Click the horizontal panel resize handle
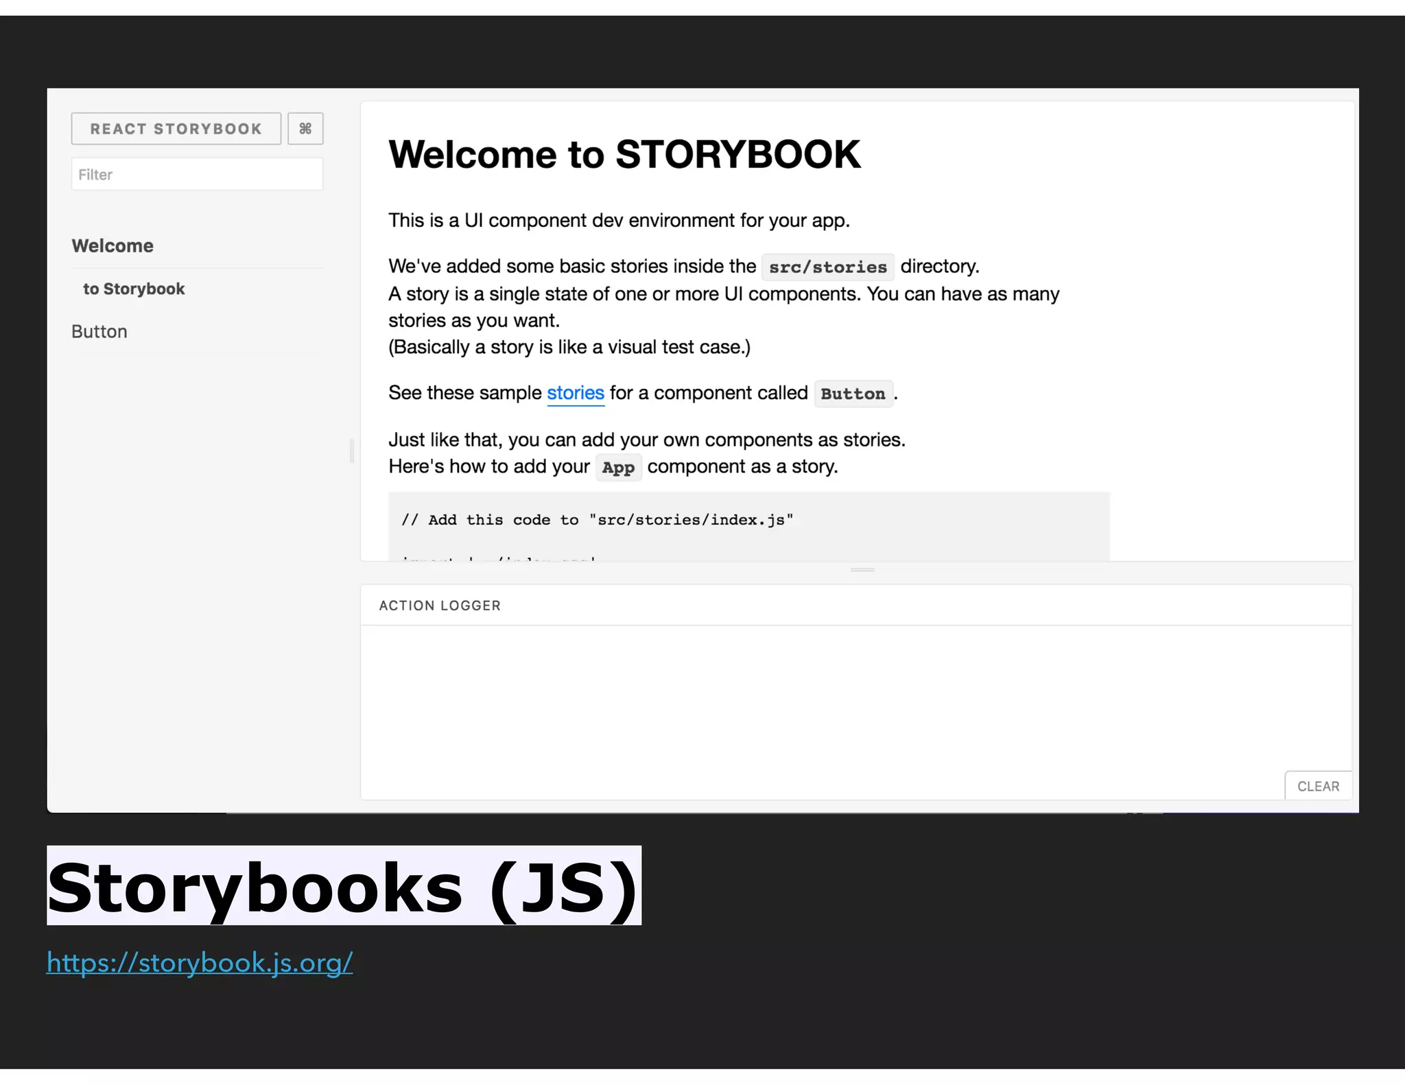 [862, 570]
